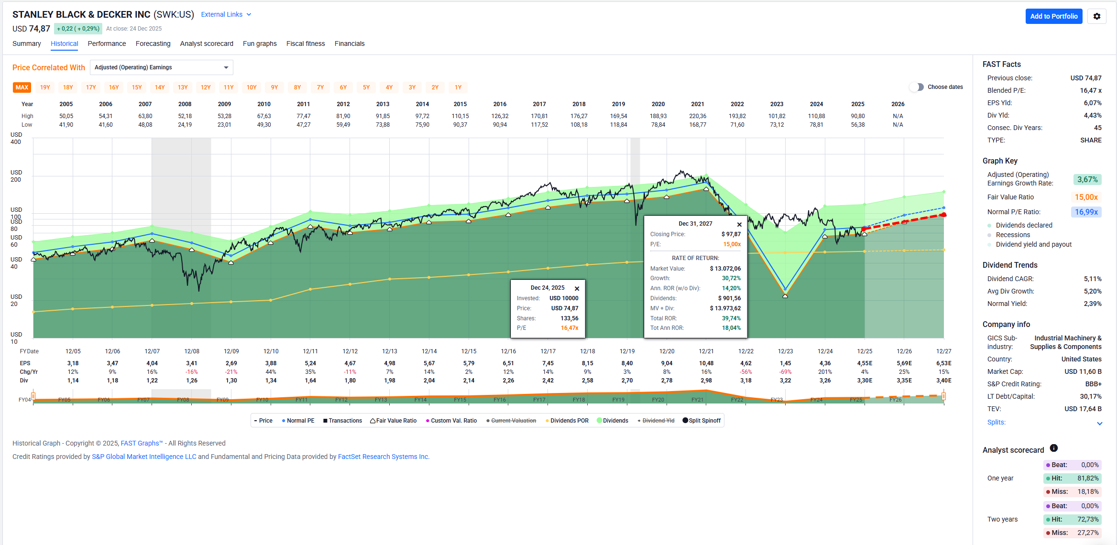Click the Add to Portfolio button
The height and width of the screenshot is (545, 1117).
(x=1053, y=16)
